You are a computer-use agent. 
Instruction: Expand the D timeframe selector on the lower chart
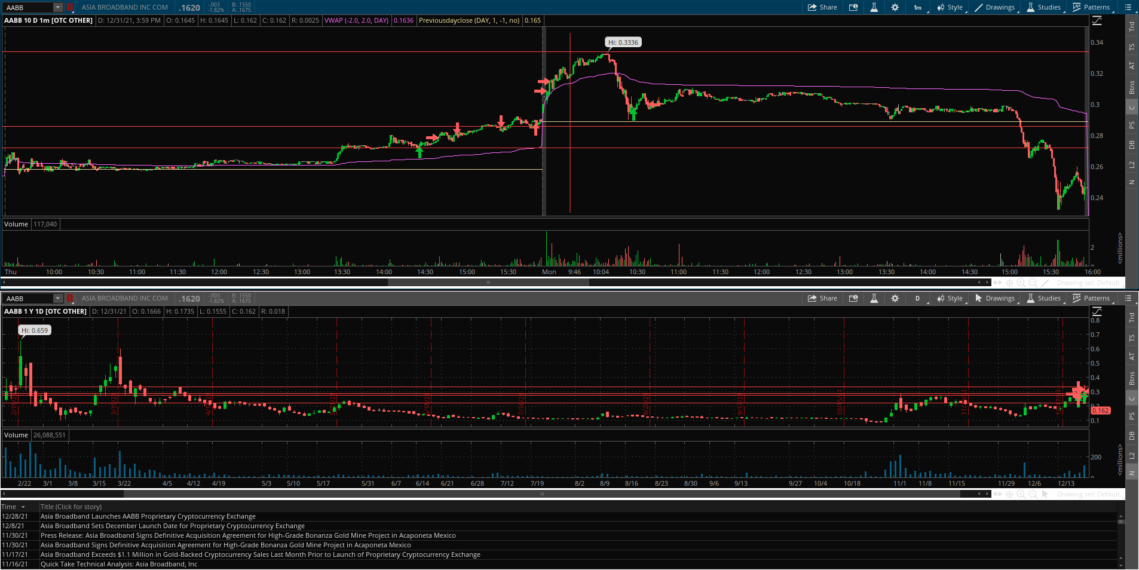(x=918, y=298)
